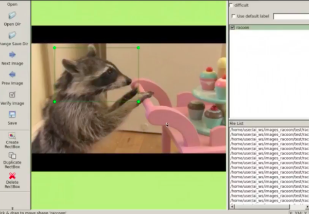The image size is (309, 214).
Task: Save the current annotation
Action: [x=12, y=118]
